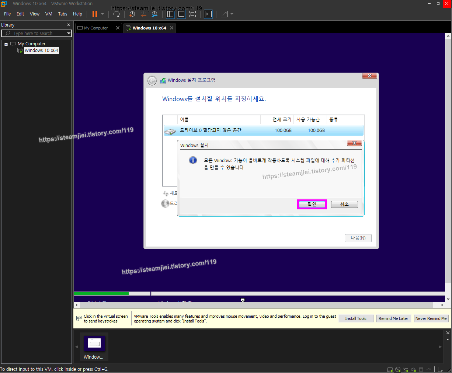Open the View menu
The image size is (452, 373).
35,14
